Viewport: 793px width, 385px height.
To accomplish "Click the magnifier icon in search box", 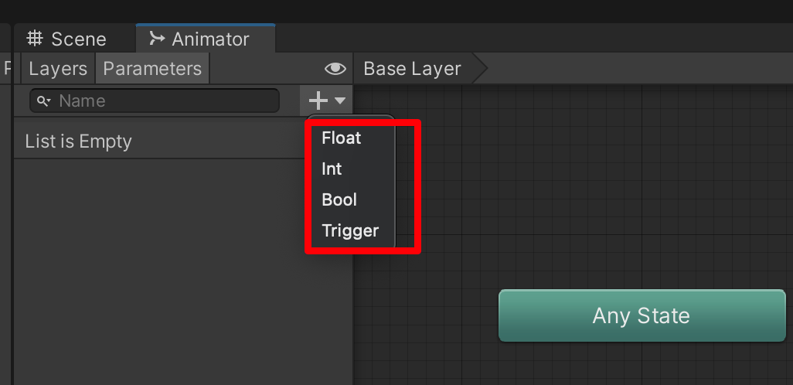I will pos(42,101).
